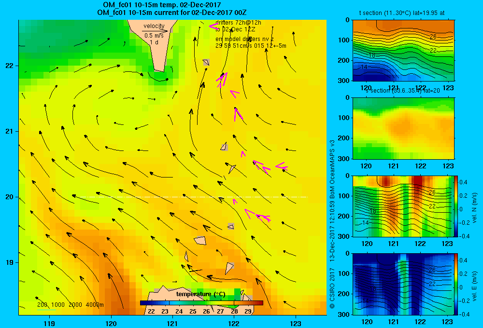This screenshot has width=483, height=328.
Task: Click the 'vel. E (m/s)' axis label
Action: tap(474, 286)
